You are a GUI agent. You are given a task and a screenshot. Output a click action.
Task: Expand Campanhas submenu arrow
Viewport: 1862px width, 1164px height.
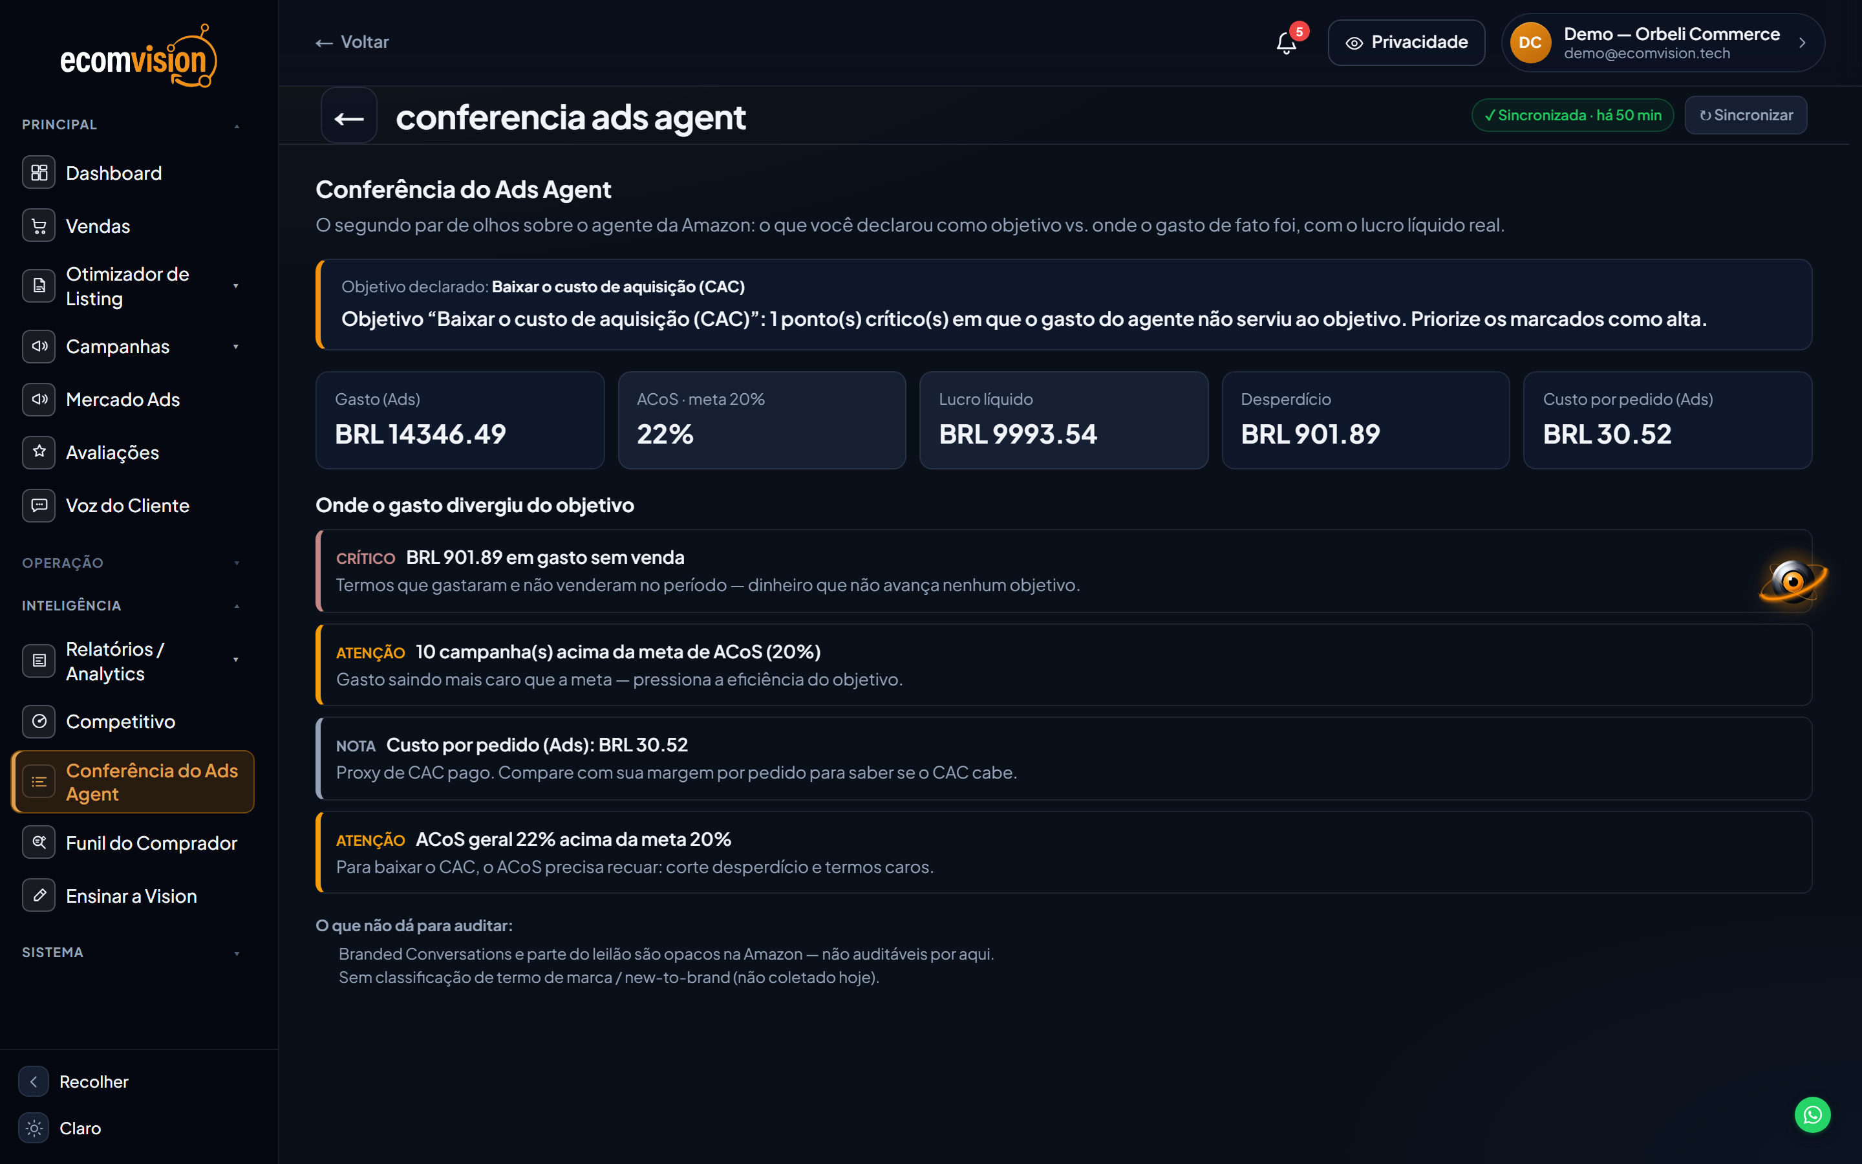pos(235,347)
